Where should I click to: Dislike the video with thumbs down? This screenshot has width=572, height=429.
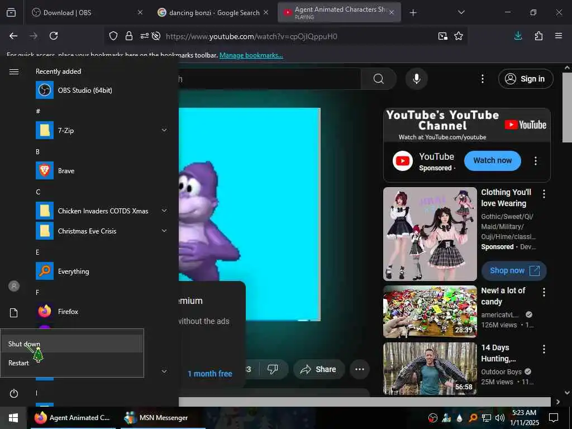[x=273, y=369]
